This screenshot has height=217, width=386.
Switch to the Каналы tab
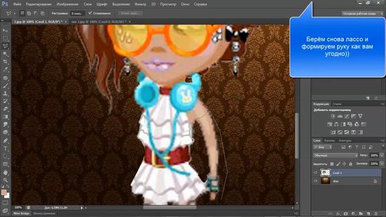point(329,140)
